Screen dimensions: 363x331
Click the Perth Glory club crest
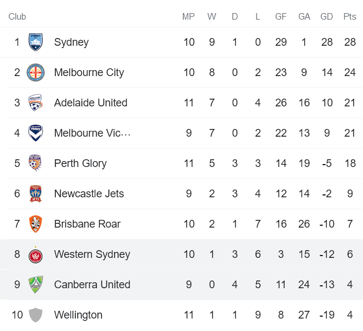tap(36, 163)
